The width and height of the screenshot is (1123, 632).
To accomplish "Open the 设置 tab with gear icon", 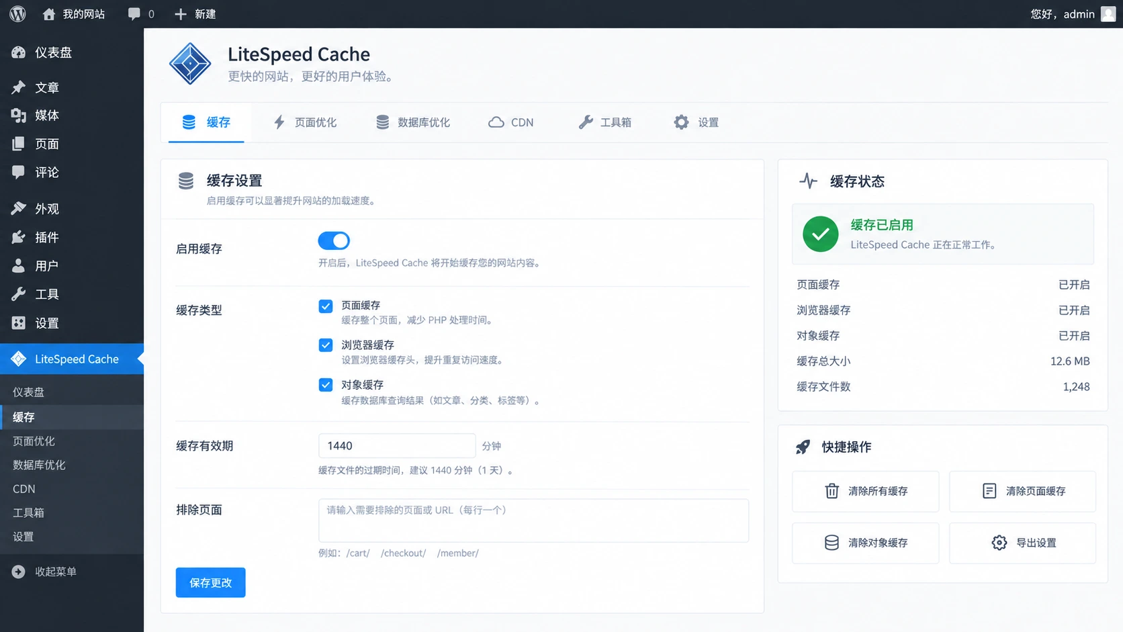I will pyautogui.click(x=697, y=122).
